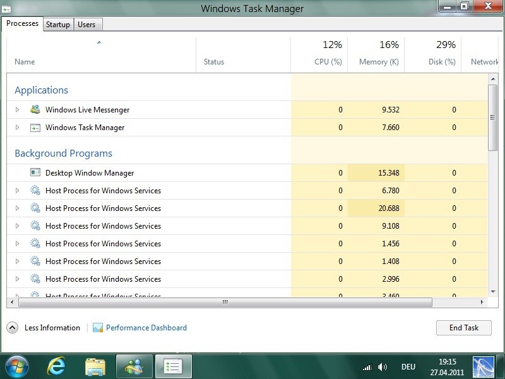
Task: Click the DEU language indicator
Action: click(408, 367)
